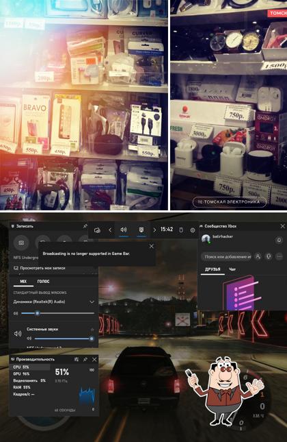This screenshot has width=287, height=442.
Task: Enable click-through via mouse icon
Action: pos(181,230)
